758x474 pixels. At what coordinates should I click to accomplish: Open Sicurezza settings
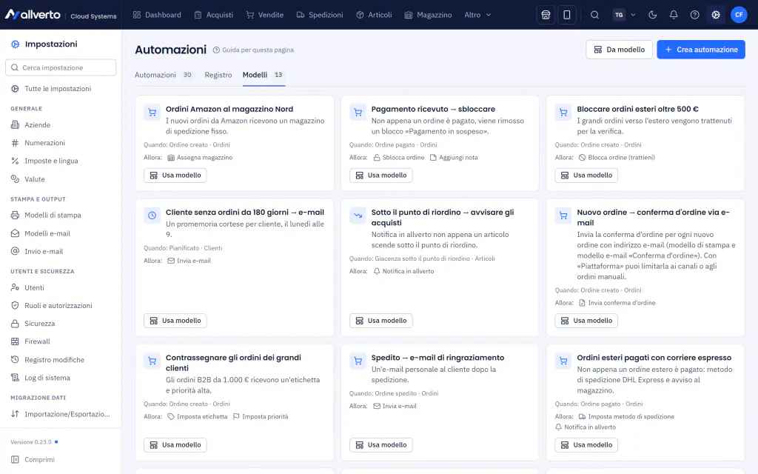click(x=61, y=323)
